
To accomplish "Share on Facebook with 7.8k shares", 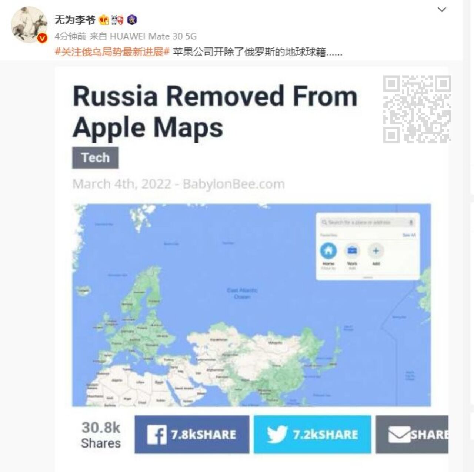I will click(192, 435).
